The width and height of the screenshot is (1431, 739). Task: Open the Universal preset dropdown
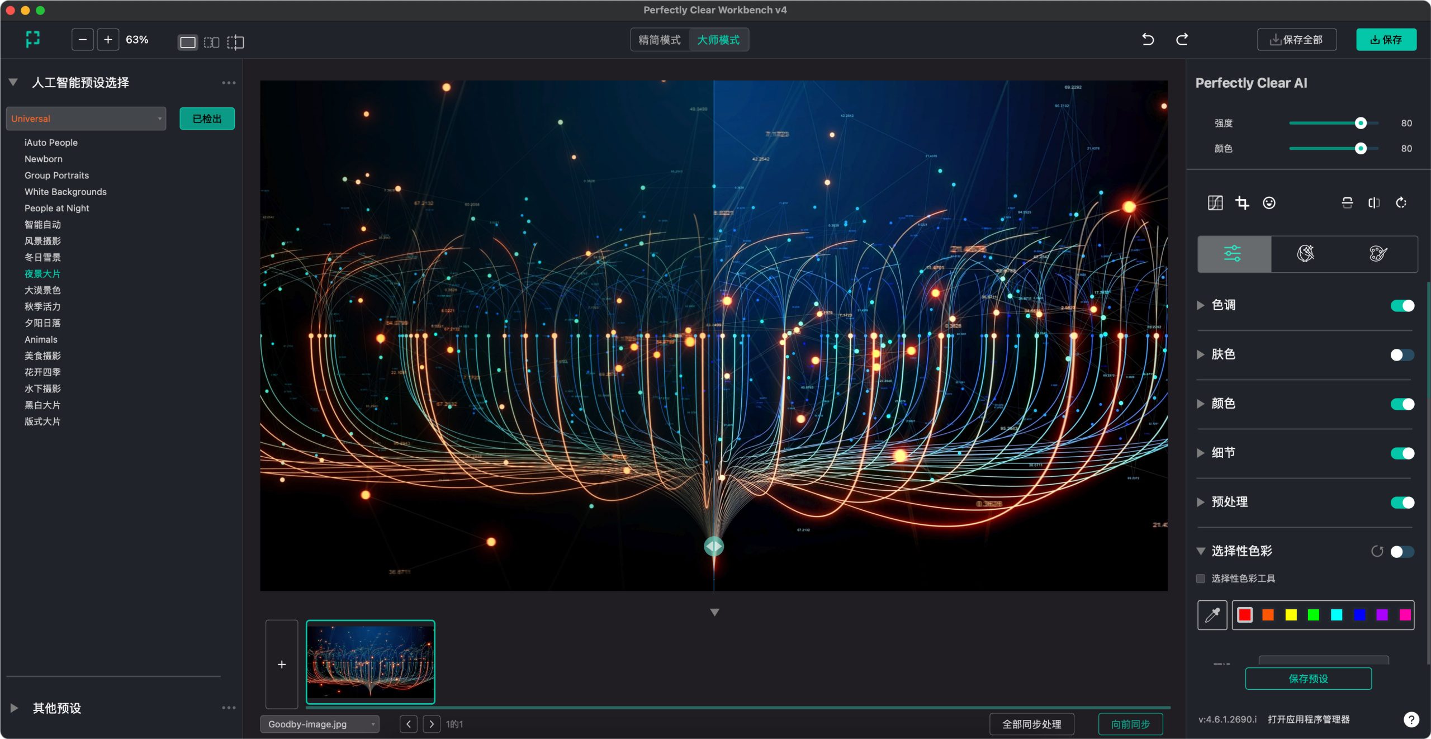pyautogui.click(x=86, y=119)
